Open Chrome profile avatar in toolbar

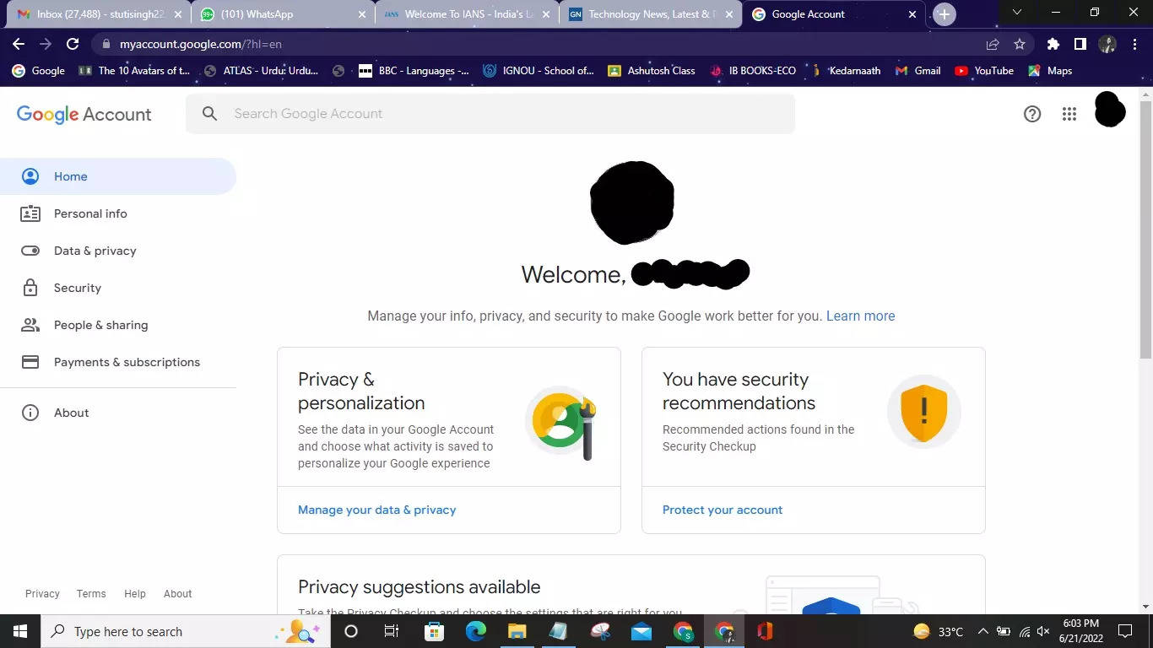[x=1107, y=44]
